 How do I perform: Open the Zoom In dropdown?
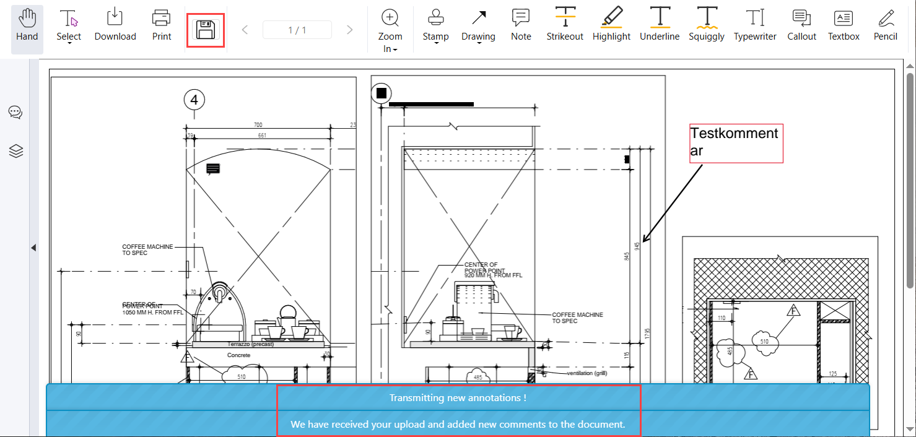(x=395, y=50)
